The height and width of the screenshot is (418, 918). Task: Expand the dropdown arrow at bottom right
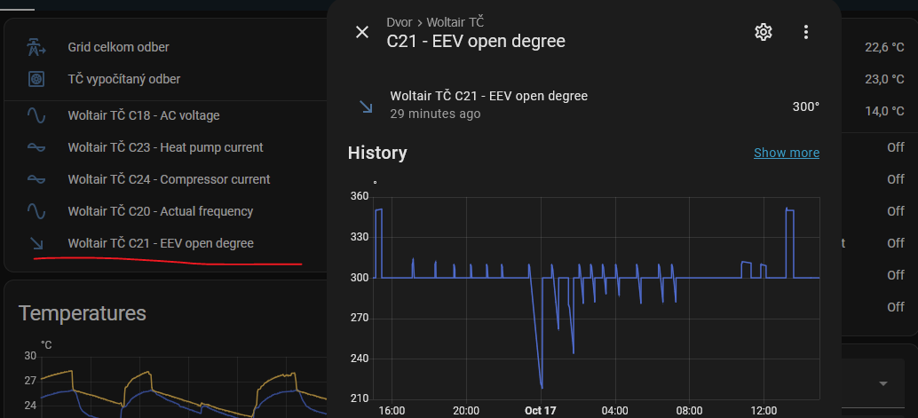click(x=883, y=383)
